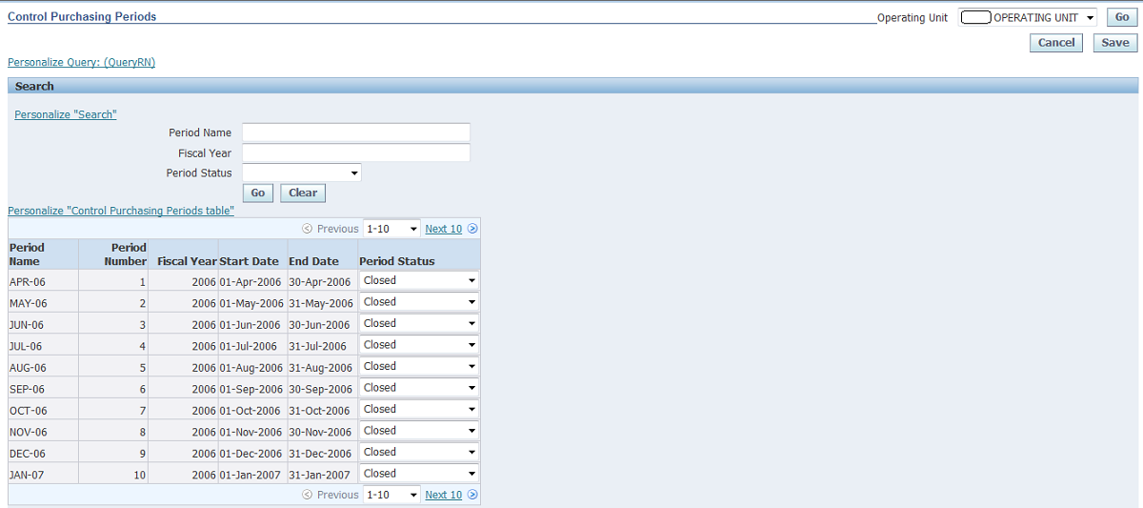Focus the Period Name input field
This screenshot has height=508, width=1143.
click(356, 132)
